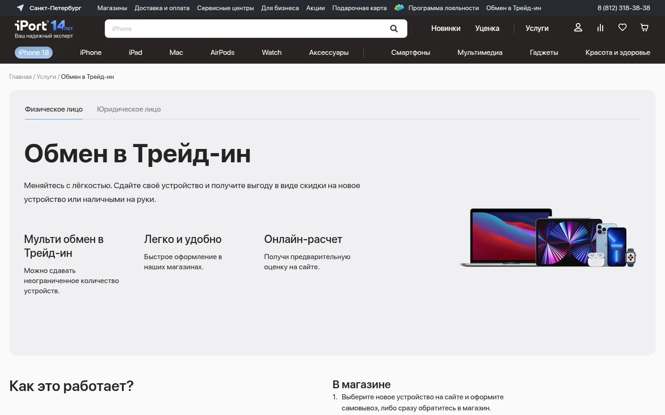Viewport: 665px width, 415px height.
Task: Go to Услуги breadcrumb
Action: pos(46,77)
